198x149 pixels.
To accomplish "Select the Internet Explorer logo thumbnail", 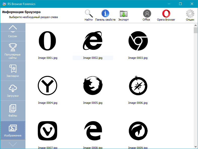I will tap(92, 40).
